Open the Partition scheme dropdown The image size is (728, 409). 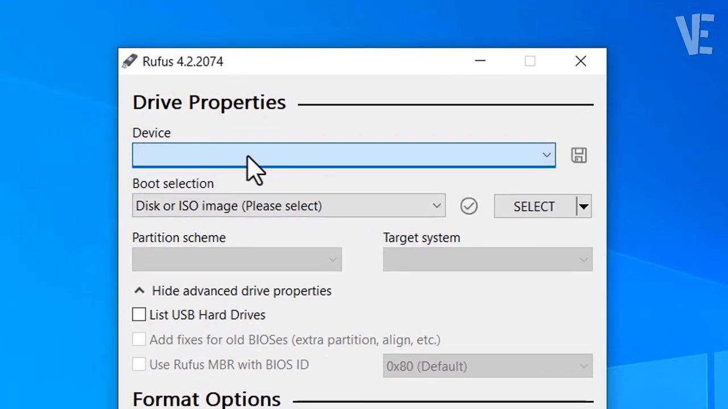237,260
